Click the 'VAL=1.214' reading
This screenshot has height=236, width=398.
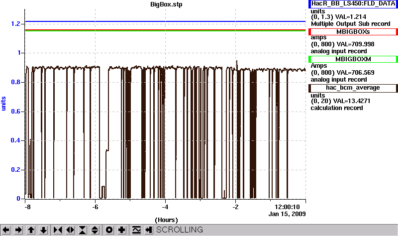click(351, 17)
